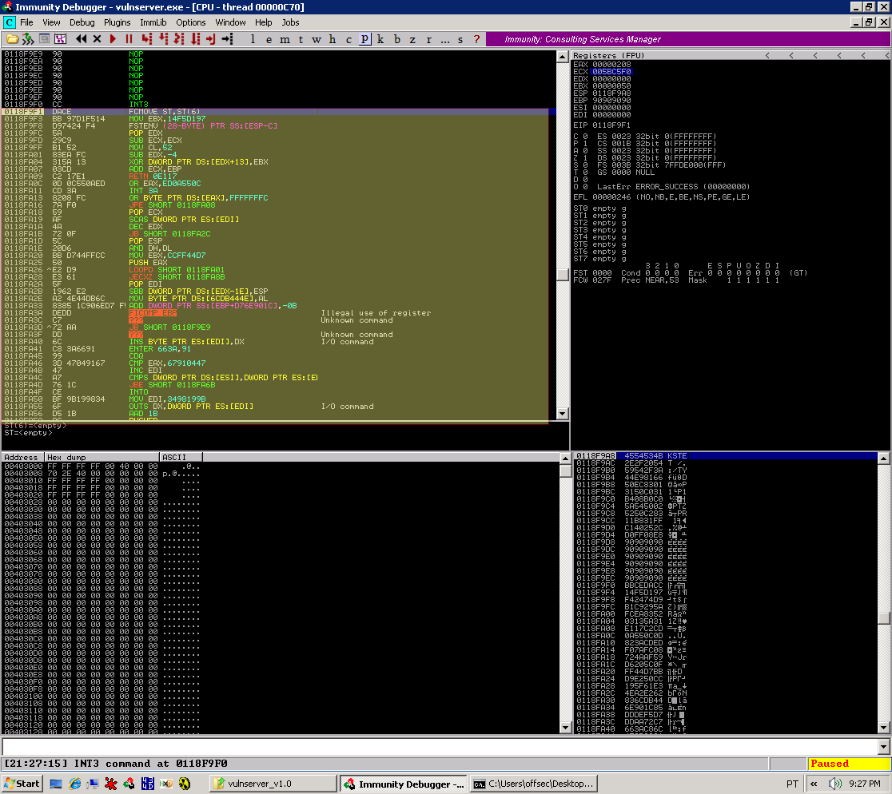This screenshot has width=892, height=794.
Task: Click the Paused status indicator
Action: (x=849, y=764)
